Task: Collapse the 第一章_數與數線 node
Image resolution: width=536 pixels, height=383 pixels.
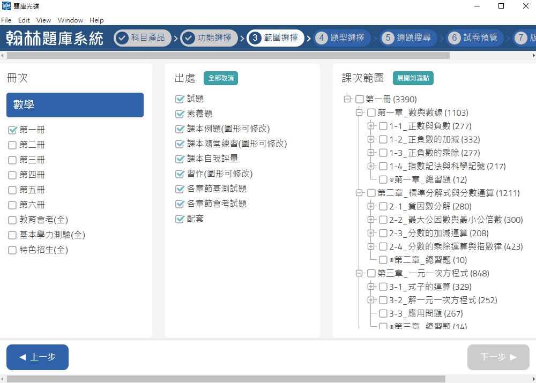Action: point(359,112)
